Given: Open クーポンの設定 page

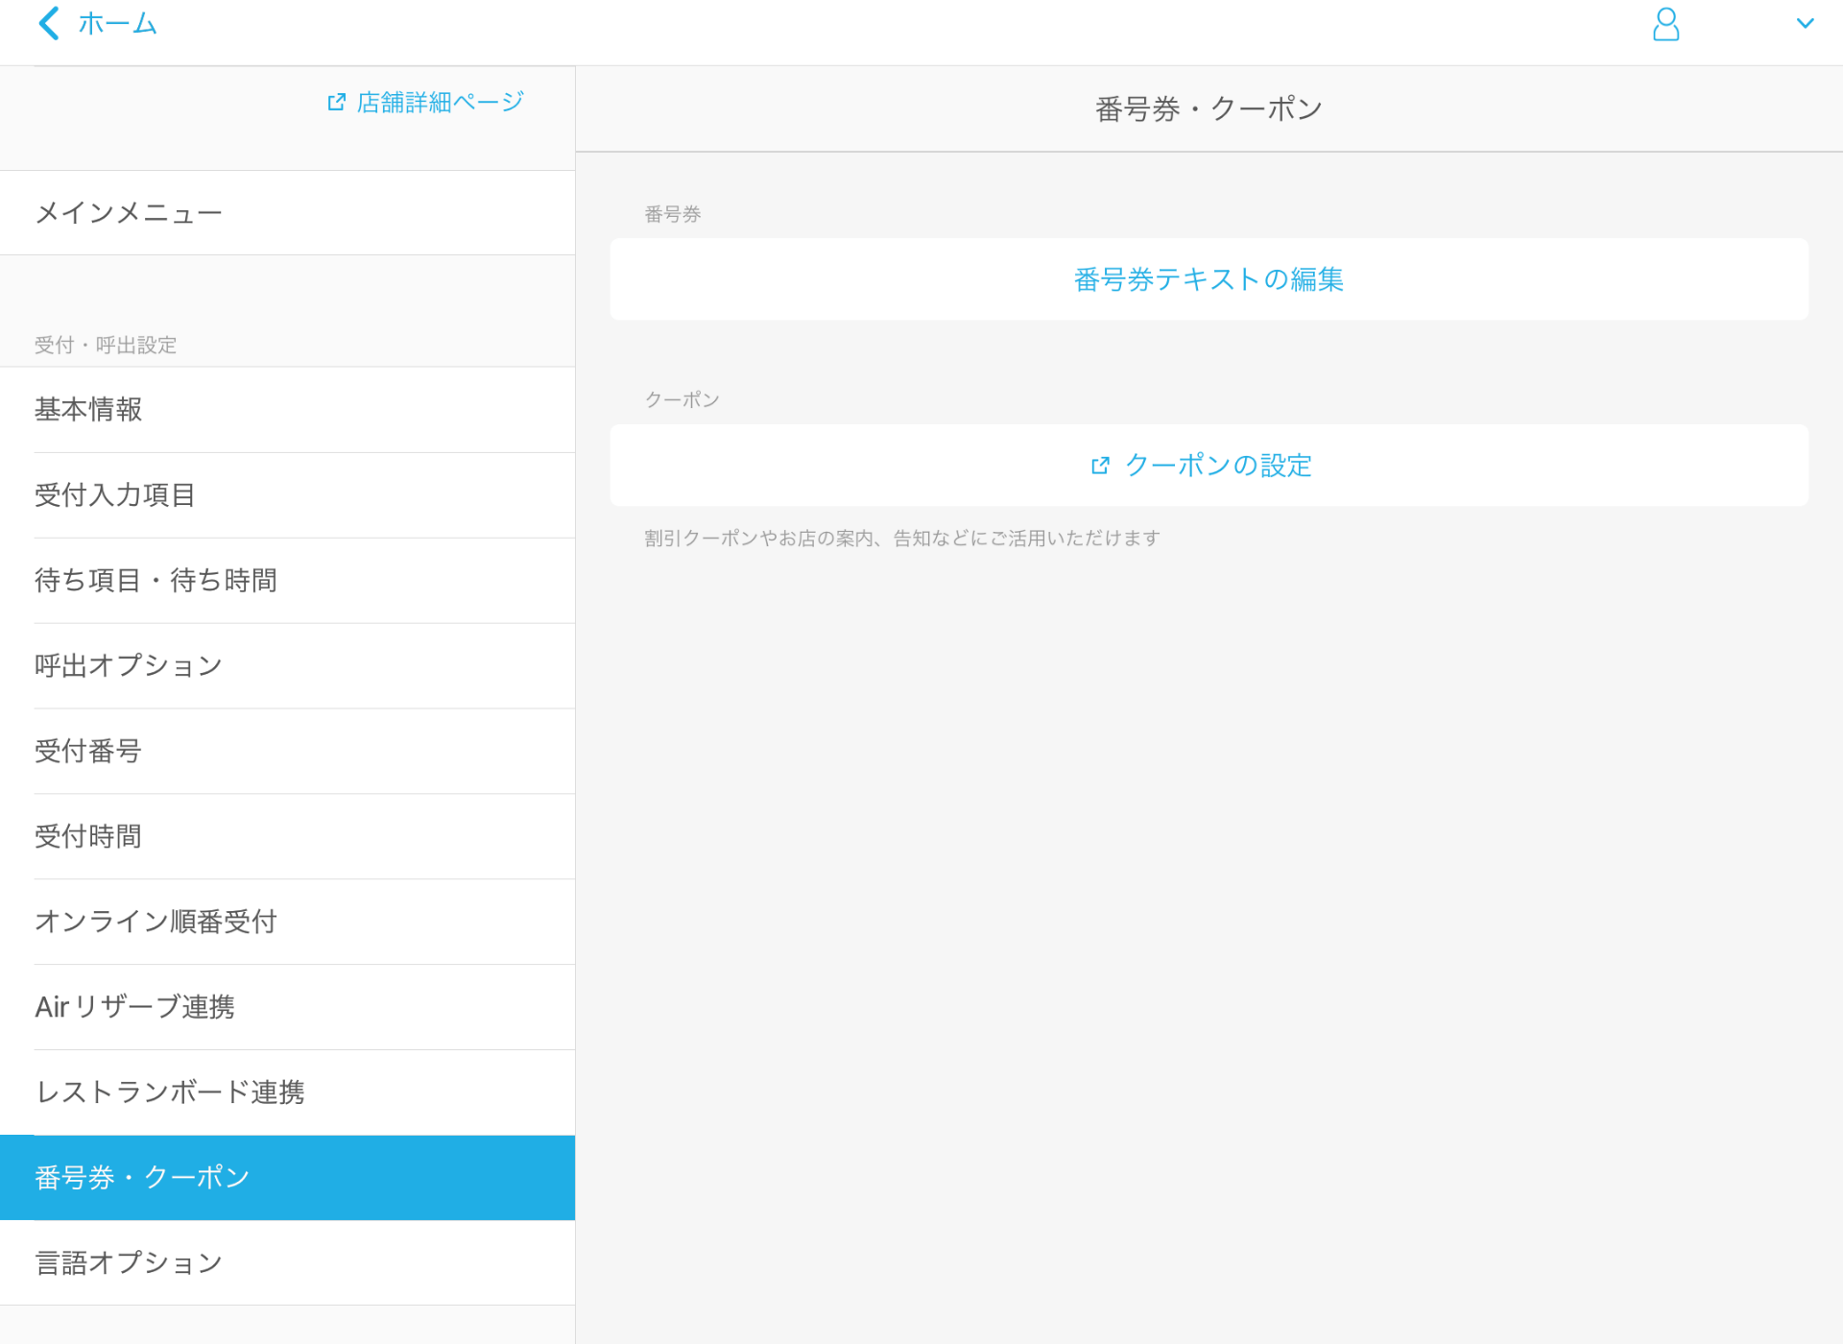Looking at the screenshot, I should click(1219, 466).
